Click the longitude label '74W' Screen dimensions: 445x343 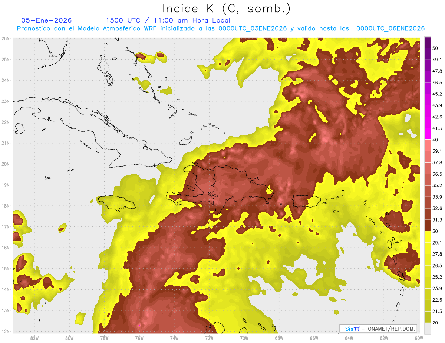point(174,338)
